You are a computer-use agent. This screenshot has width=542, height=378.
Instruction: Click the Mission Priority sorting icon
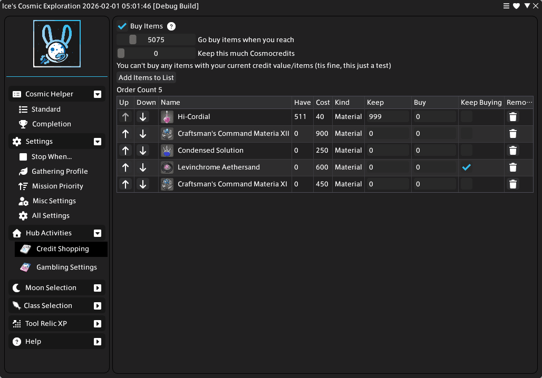(23, 186)
